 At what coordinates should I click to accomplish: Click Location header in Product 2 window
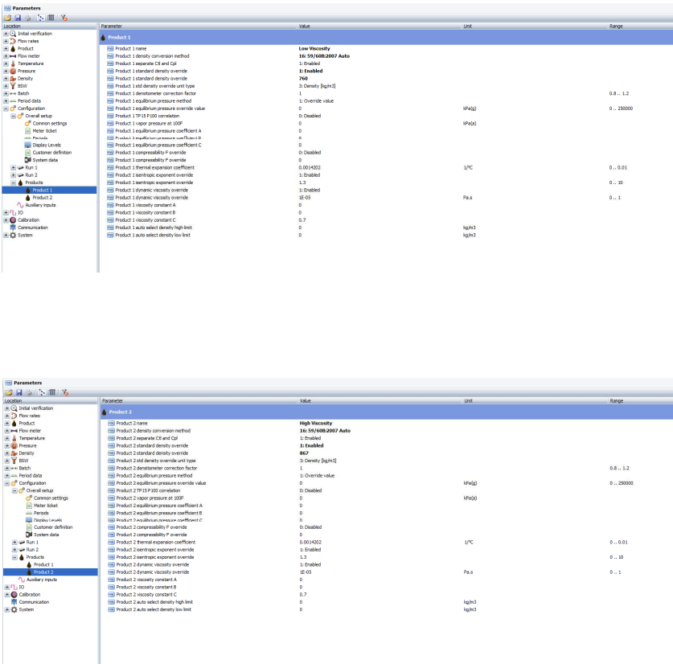tap(51, 401)
